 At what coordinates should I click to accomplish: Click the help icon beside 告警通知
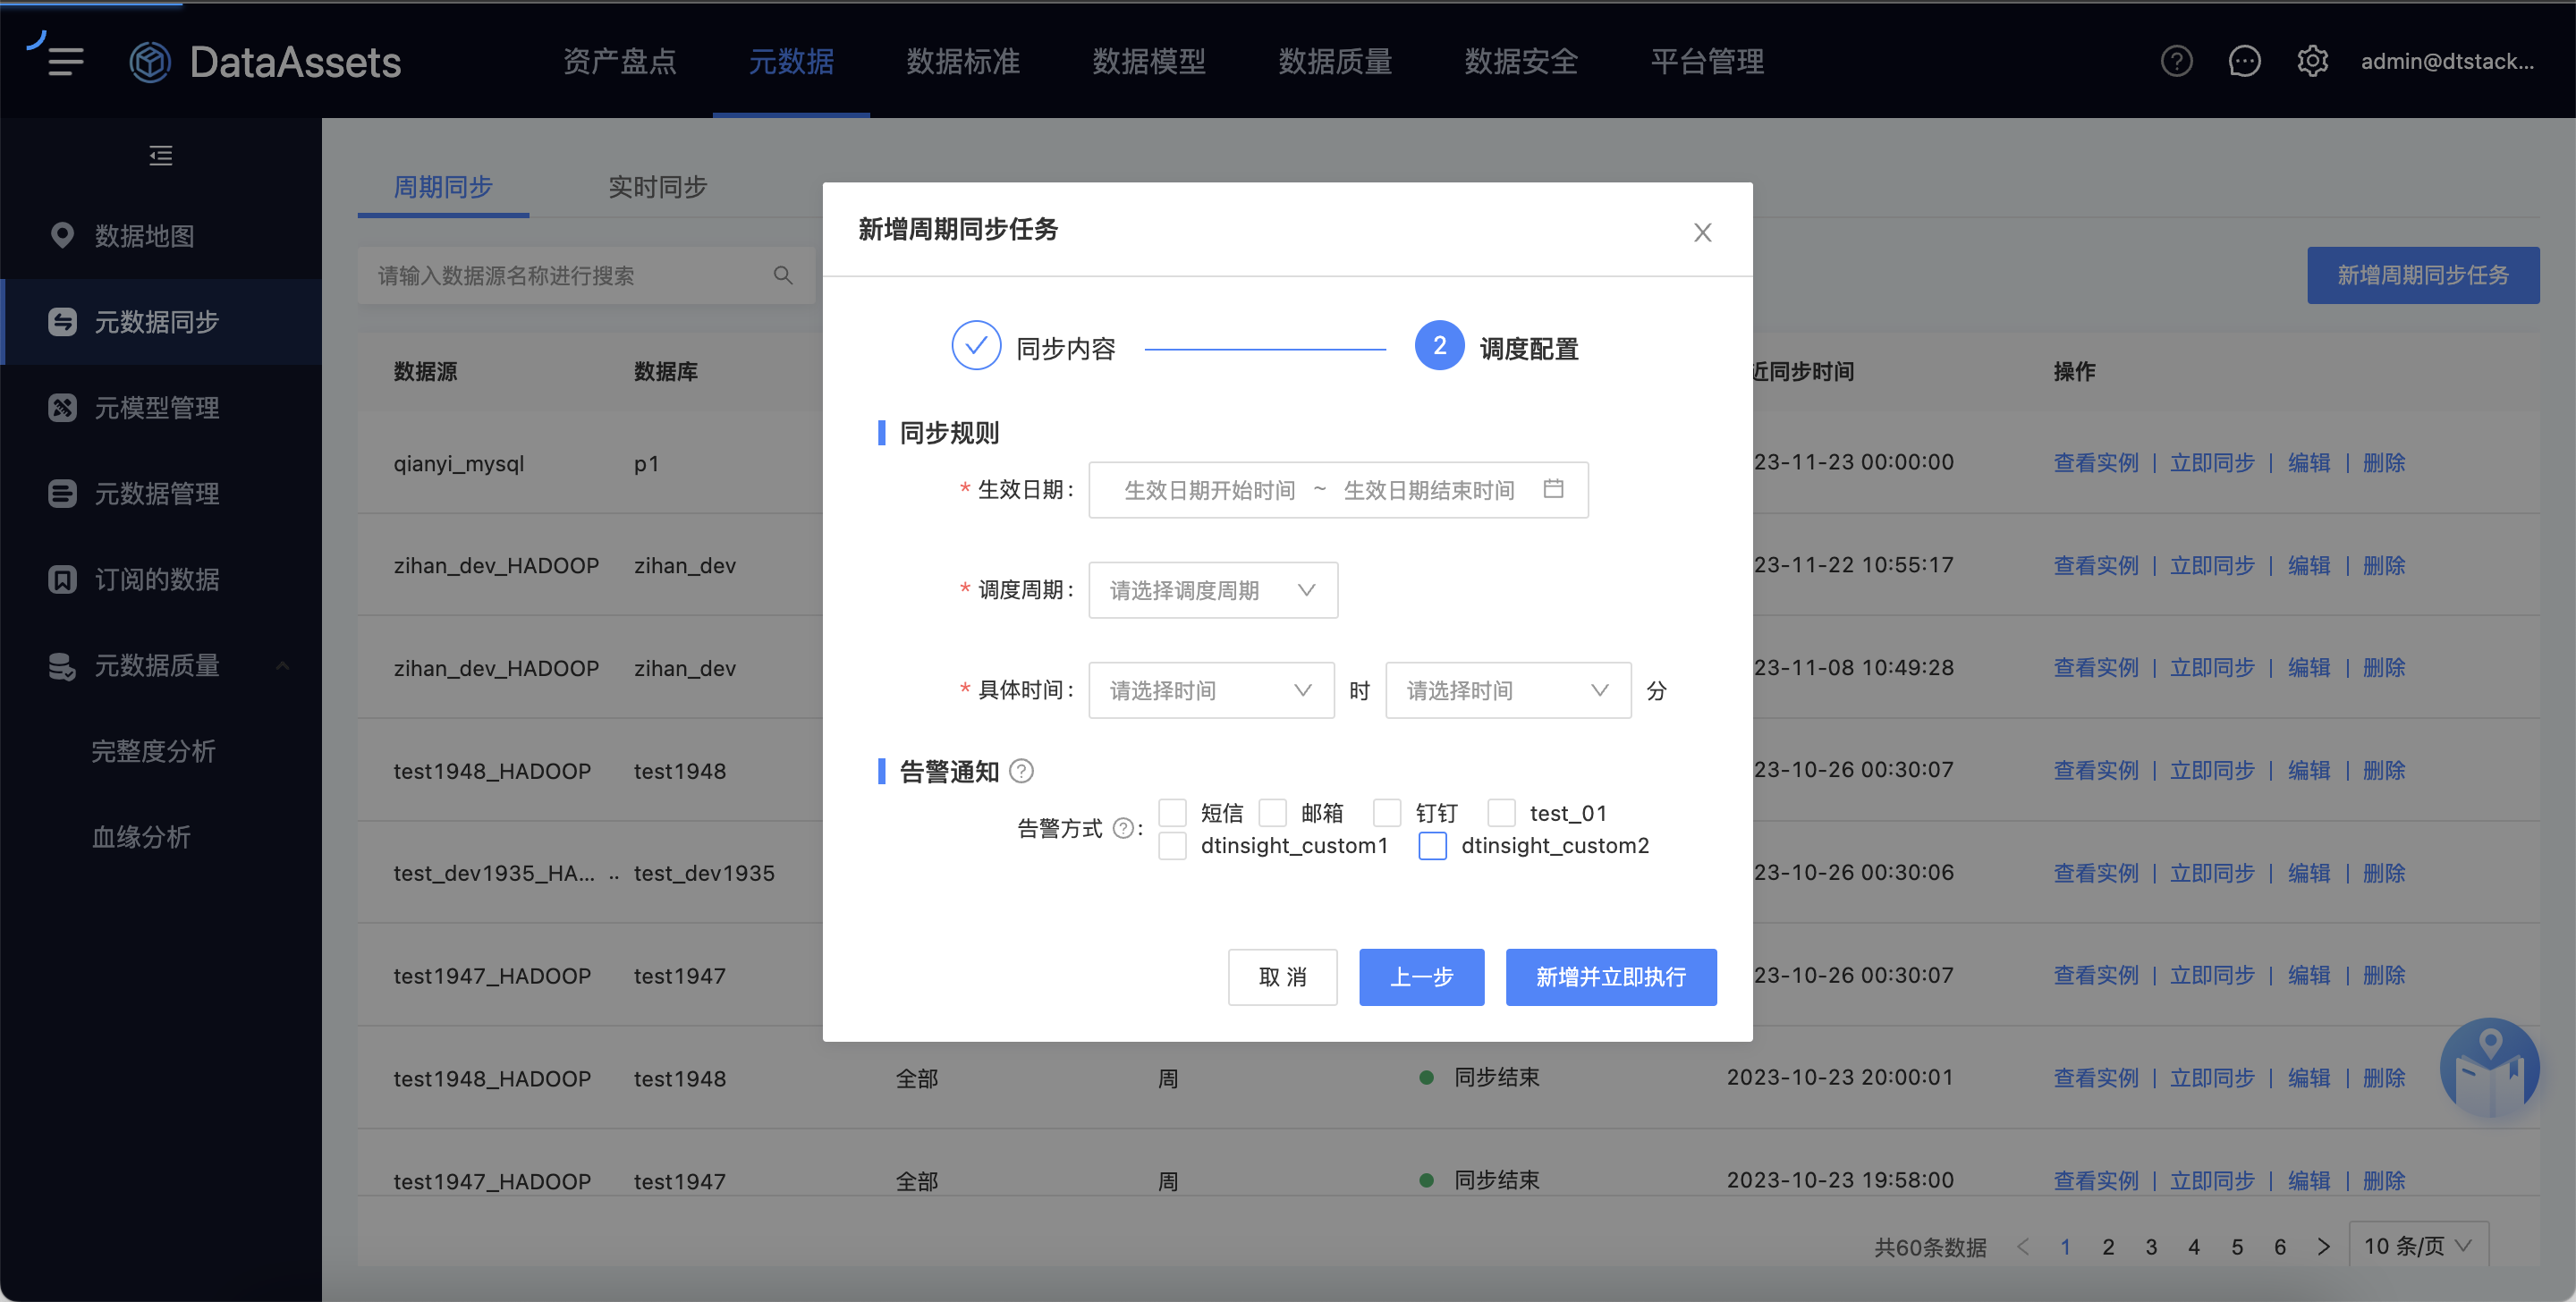pos(1021,770)
